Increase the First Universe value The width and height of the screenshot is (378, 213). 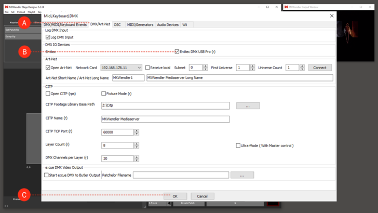click(252, 66)
